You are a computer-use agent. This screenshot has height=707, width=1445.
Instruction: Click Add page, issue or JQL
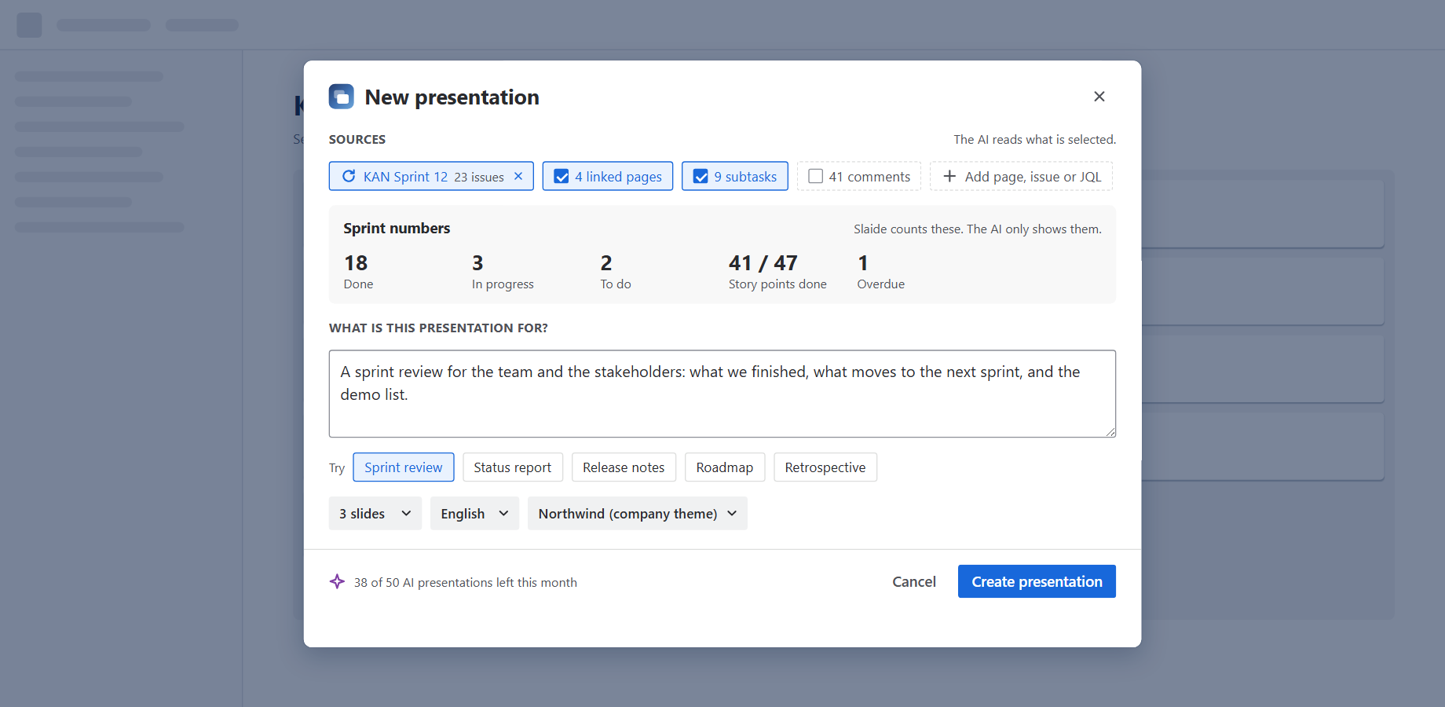tap(1022, 176)
